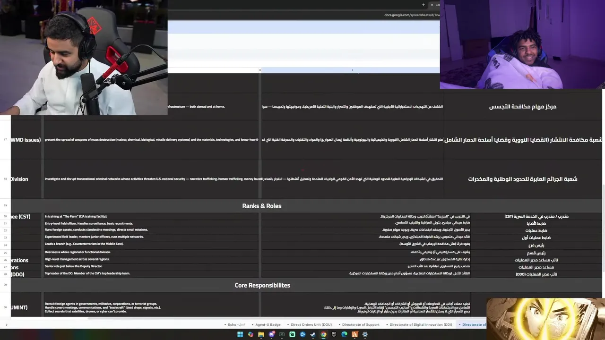
Task: Switch to the Agent-X Badge sheet
Action: tap(268, 324)
